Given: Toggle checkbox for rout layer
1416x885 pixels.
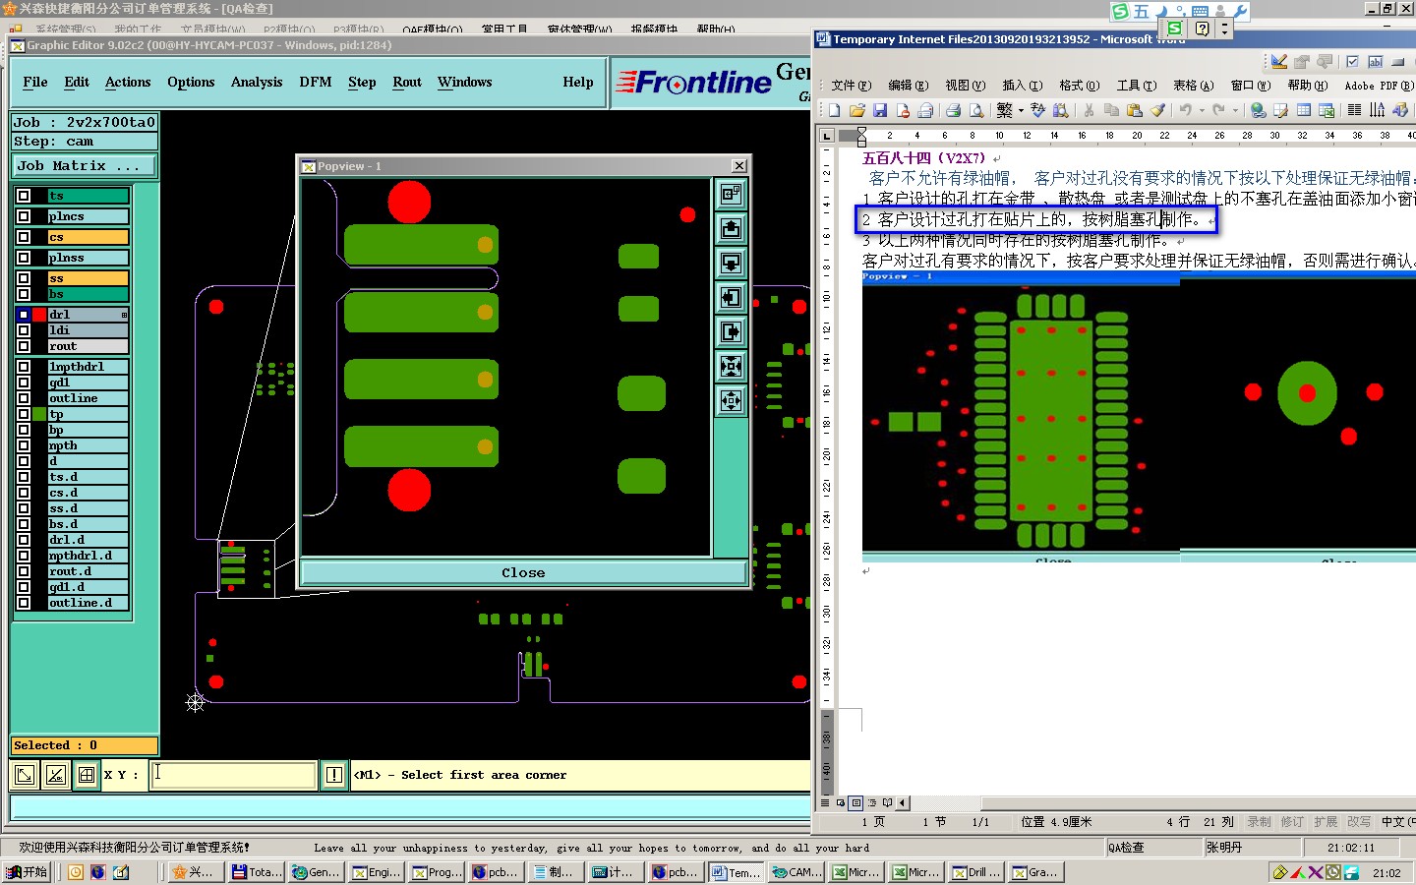Looking at the screenshot, I should 24,346.
